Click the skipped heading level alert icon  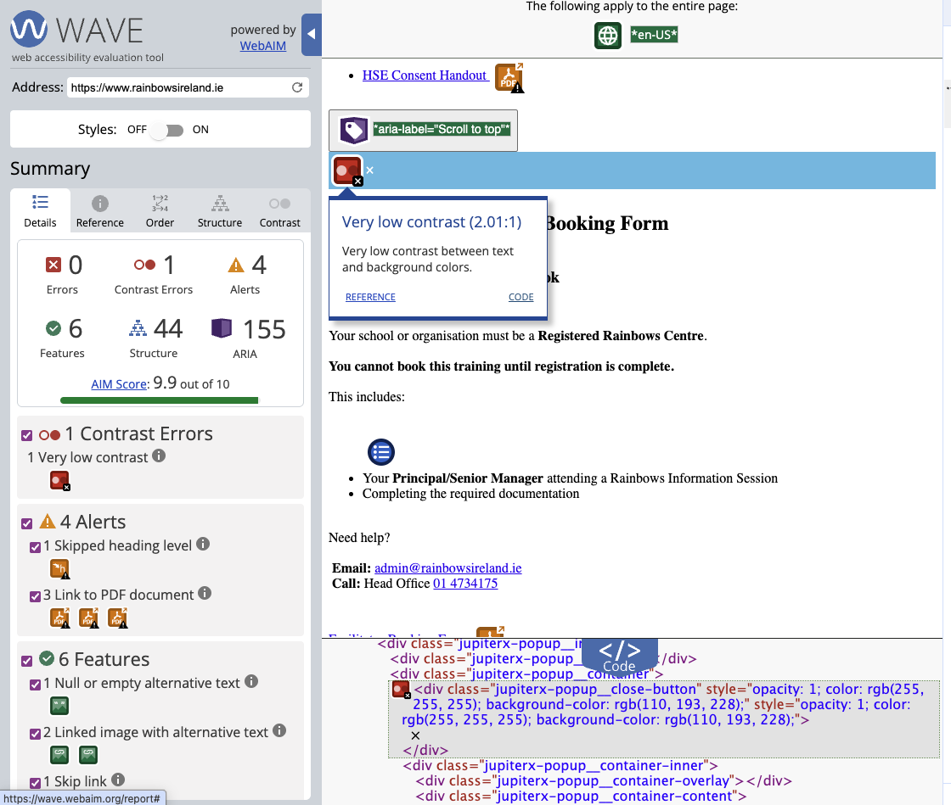click(x=59, y=569)
